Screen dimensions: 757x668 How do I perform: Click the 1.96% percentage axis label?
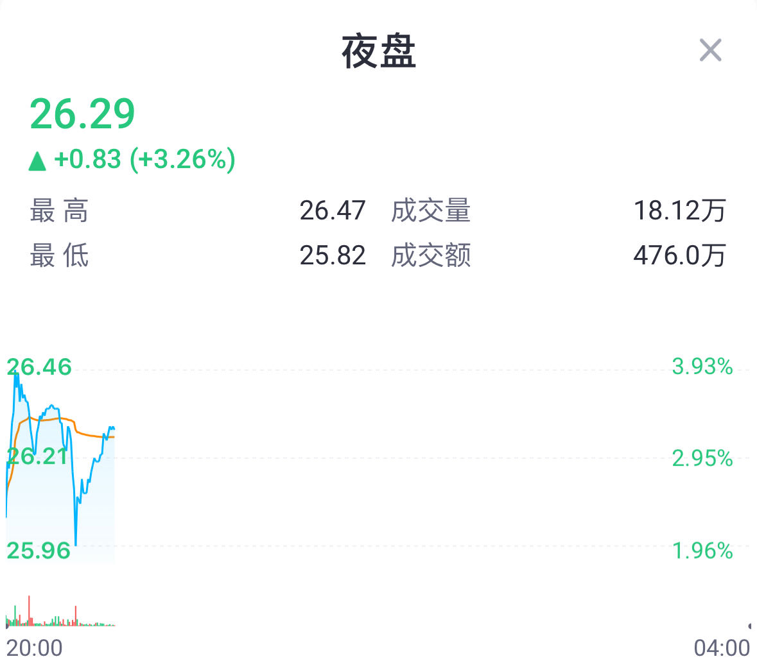702,551
